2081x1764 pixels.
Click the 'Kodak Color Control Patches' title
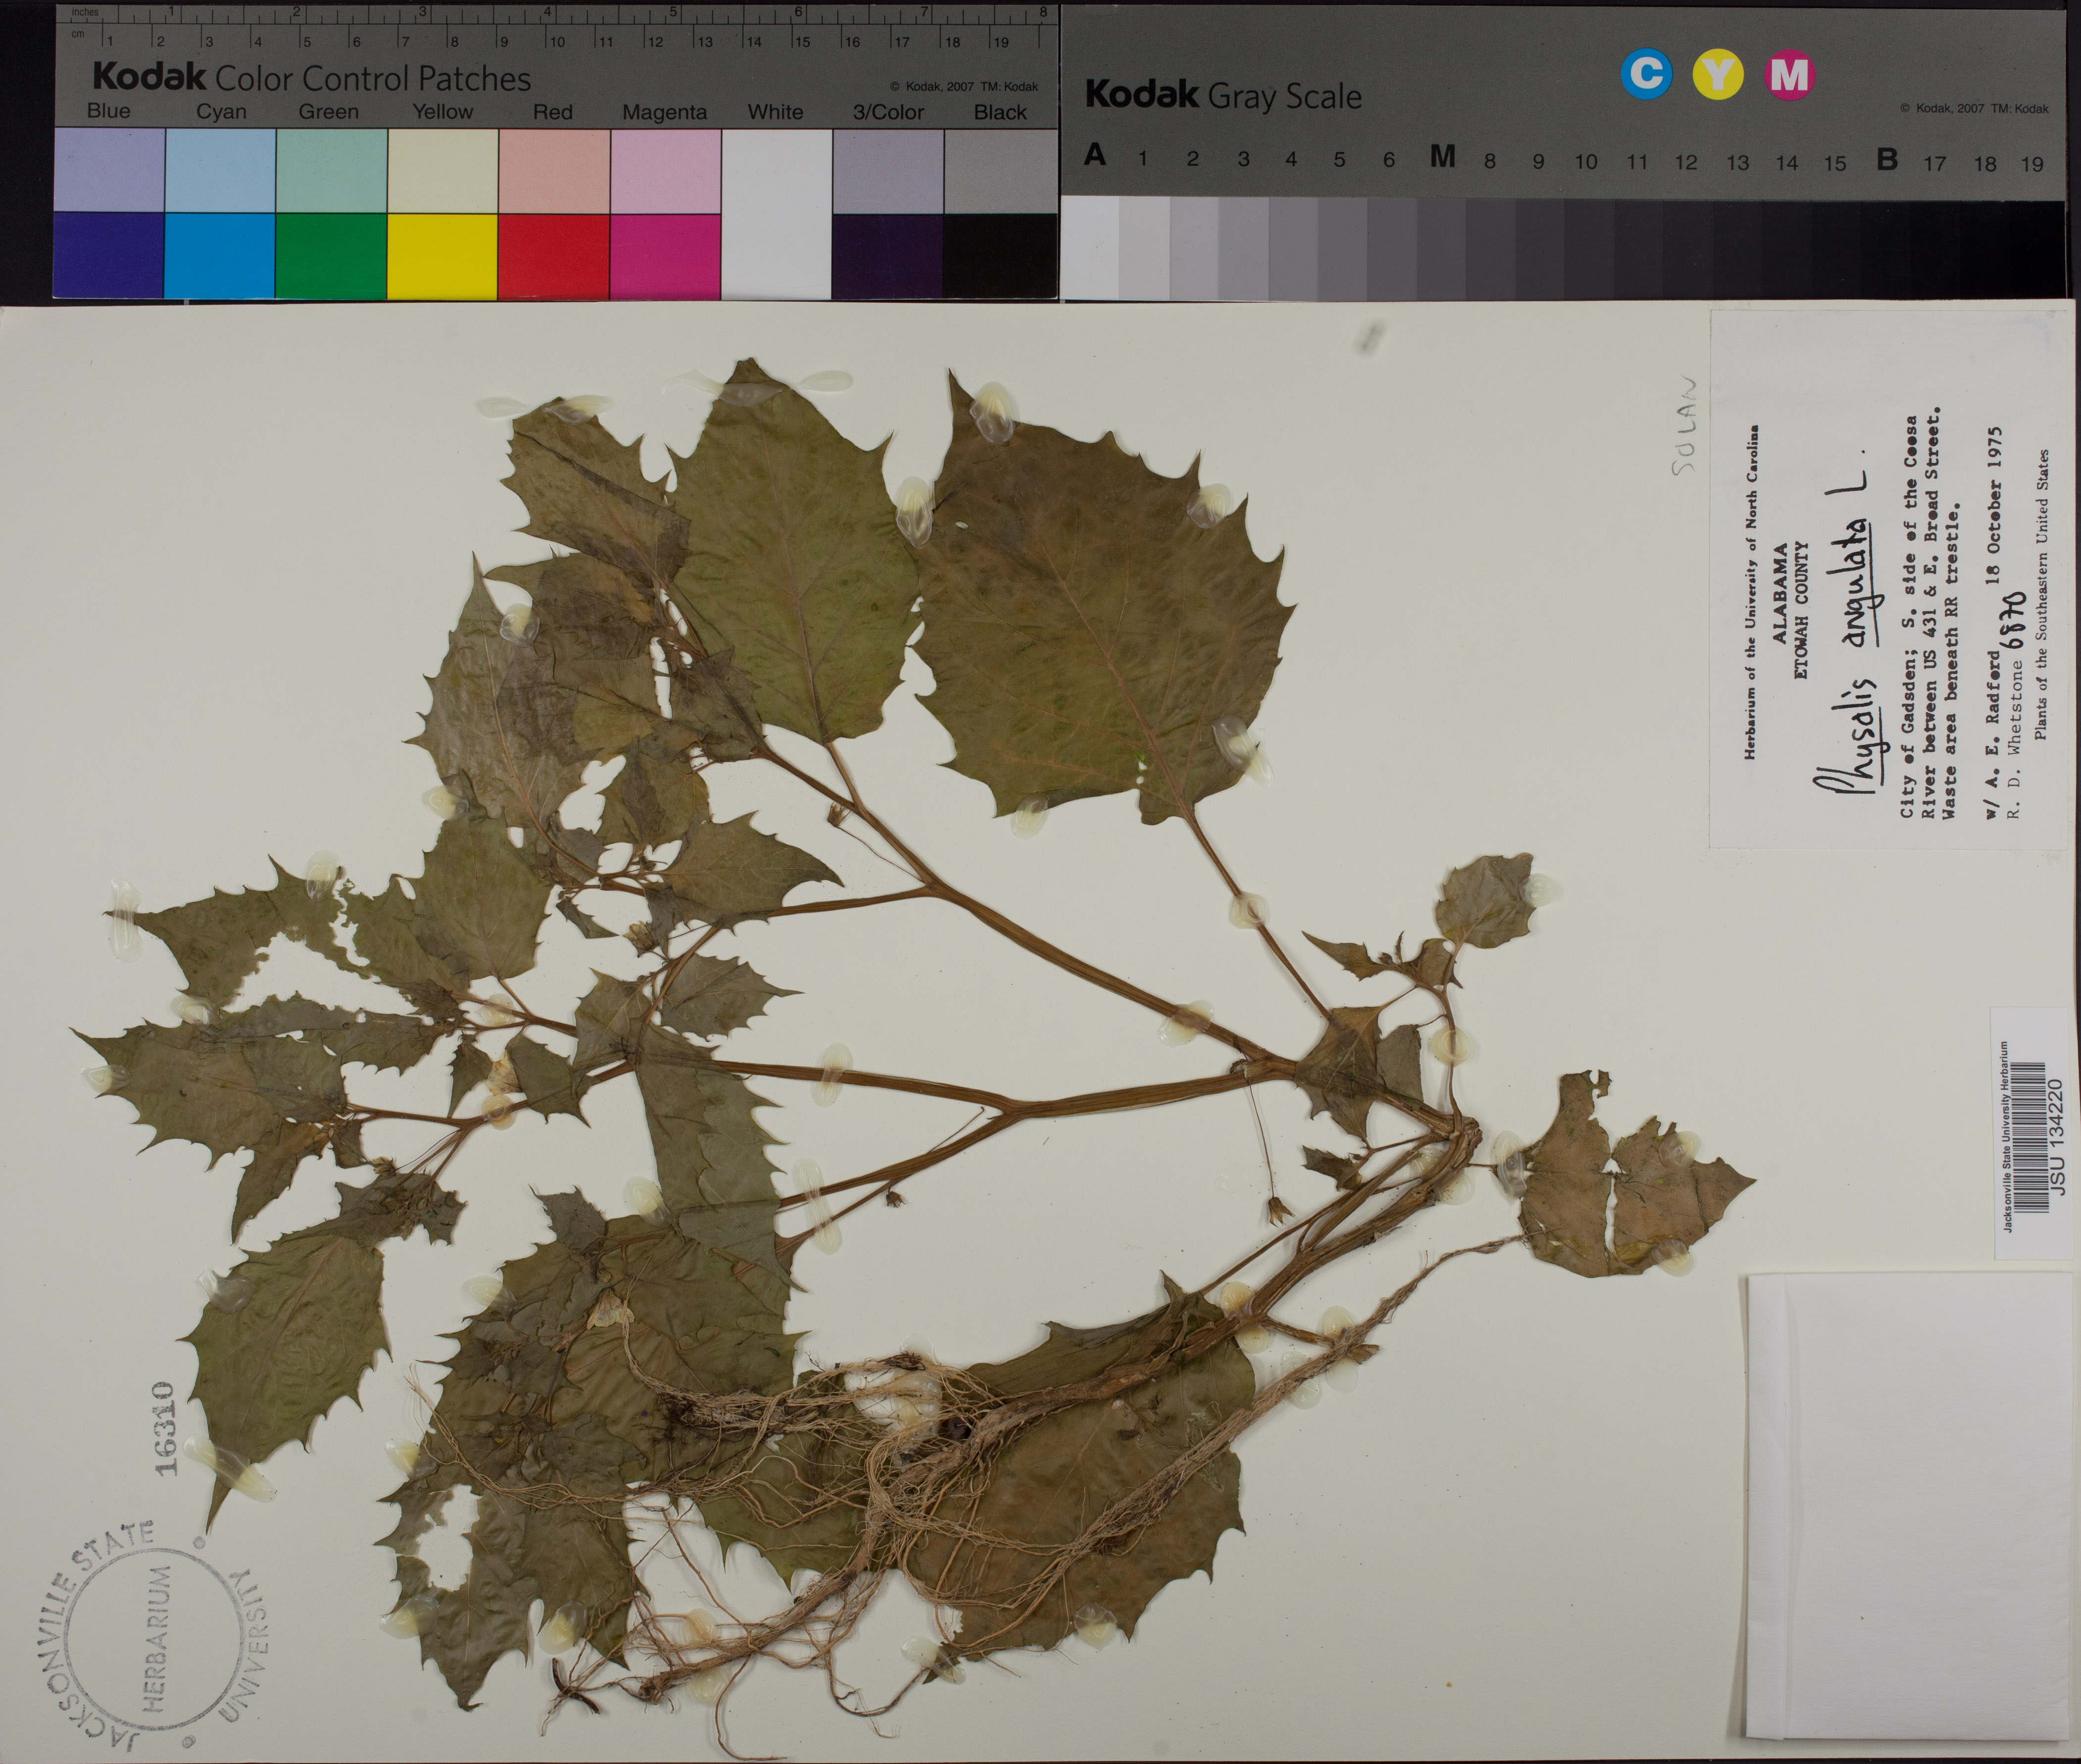click(x=311, y=78)
